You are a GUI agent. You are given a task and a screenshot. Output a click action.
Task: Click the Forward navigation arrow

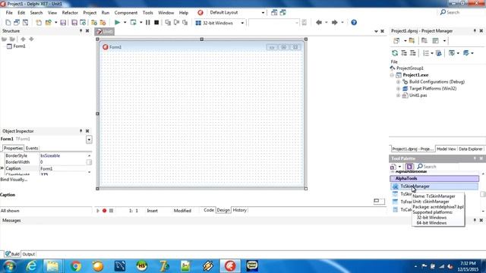[334, 23]
